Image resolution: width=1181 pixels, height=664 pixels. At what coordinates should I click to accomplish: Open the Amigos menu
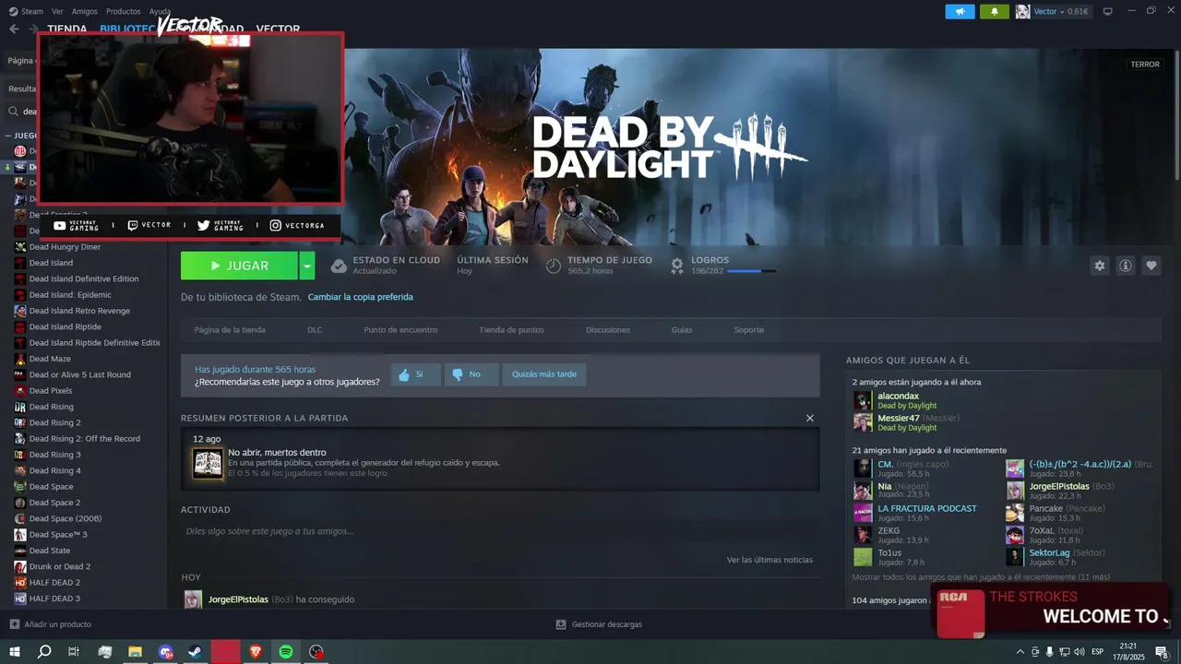pos(85,11)
